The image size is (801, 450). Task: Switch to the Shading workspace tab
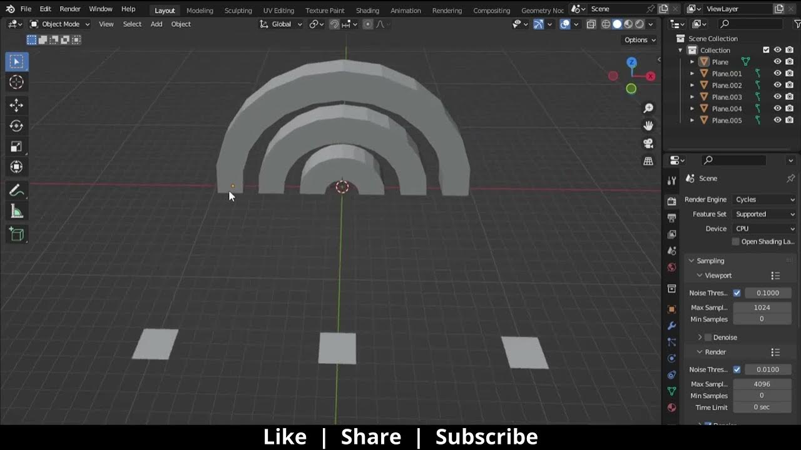tap(367, 10)
